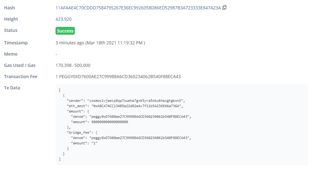
Task: Click the Memo field label
Action: pyautogui.click(x=11, y=54)
